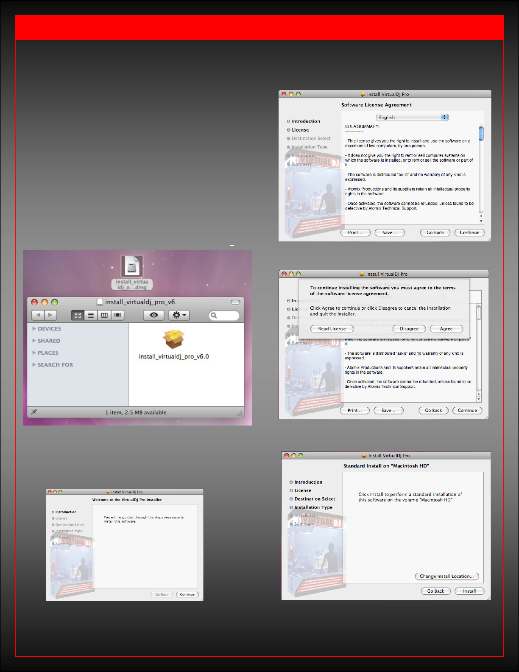Viewport: 519px width, 672px height.
Task: Click the Finder back arrow
Action: pyautogui.click(x=38, y=315)
